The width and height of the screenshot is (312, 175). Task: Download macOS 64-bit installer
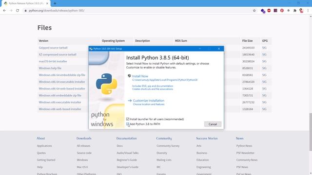click(x=53, y=61)
